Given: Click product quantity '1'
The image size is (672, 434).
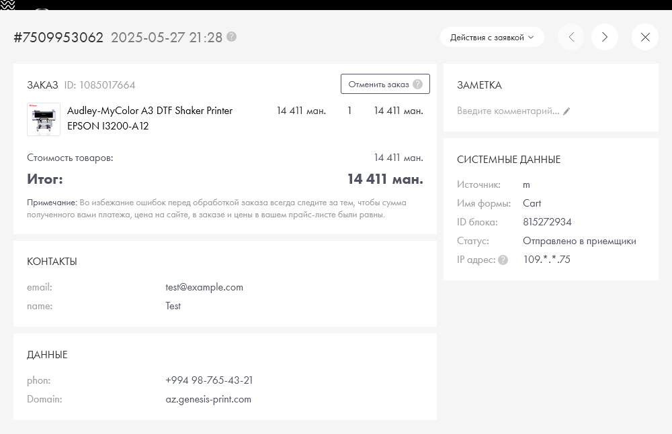Looking at the screenshot, I should [x=349, y=111].
